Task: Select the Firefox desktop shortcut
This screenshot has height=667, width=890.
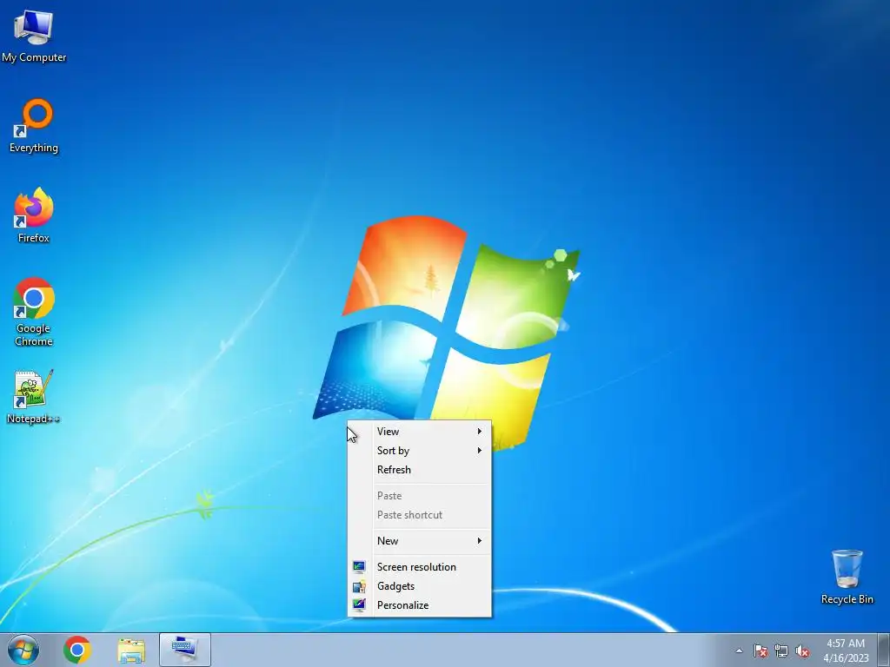Action: (34, 215)
